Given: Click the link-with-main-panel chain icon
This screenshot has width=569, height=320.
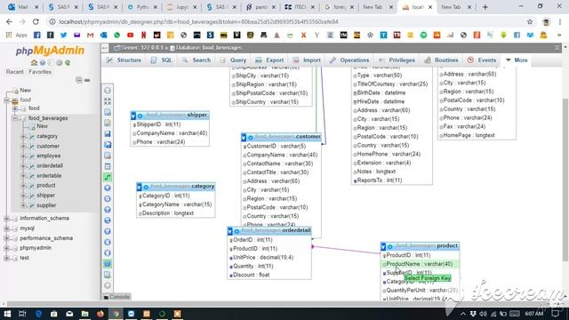Looking at the screenshot, I should pos(87,80).
